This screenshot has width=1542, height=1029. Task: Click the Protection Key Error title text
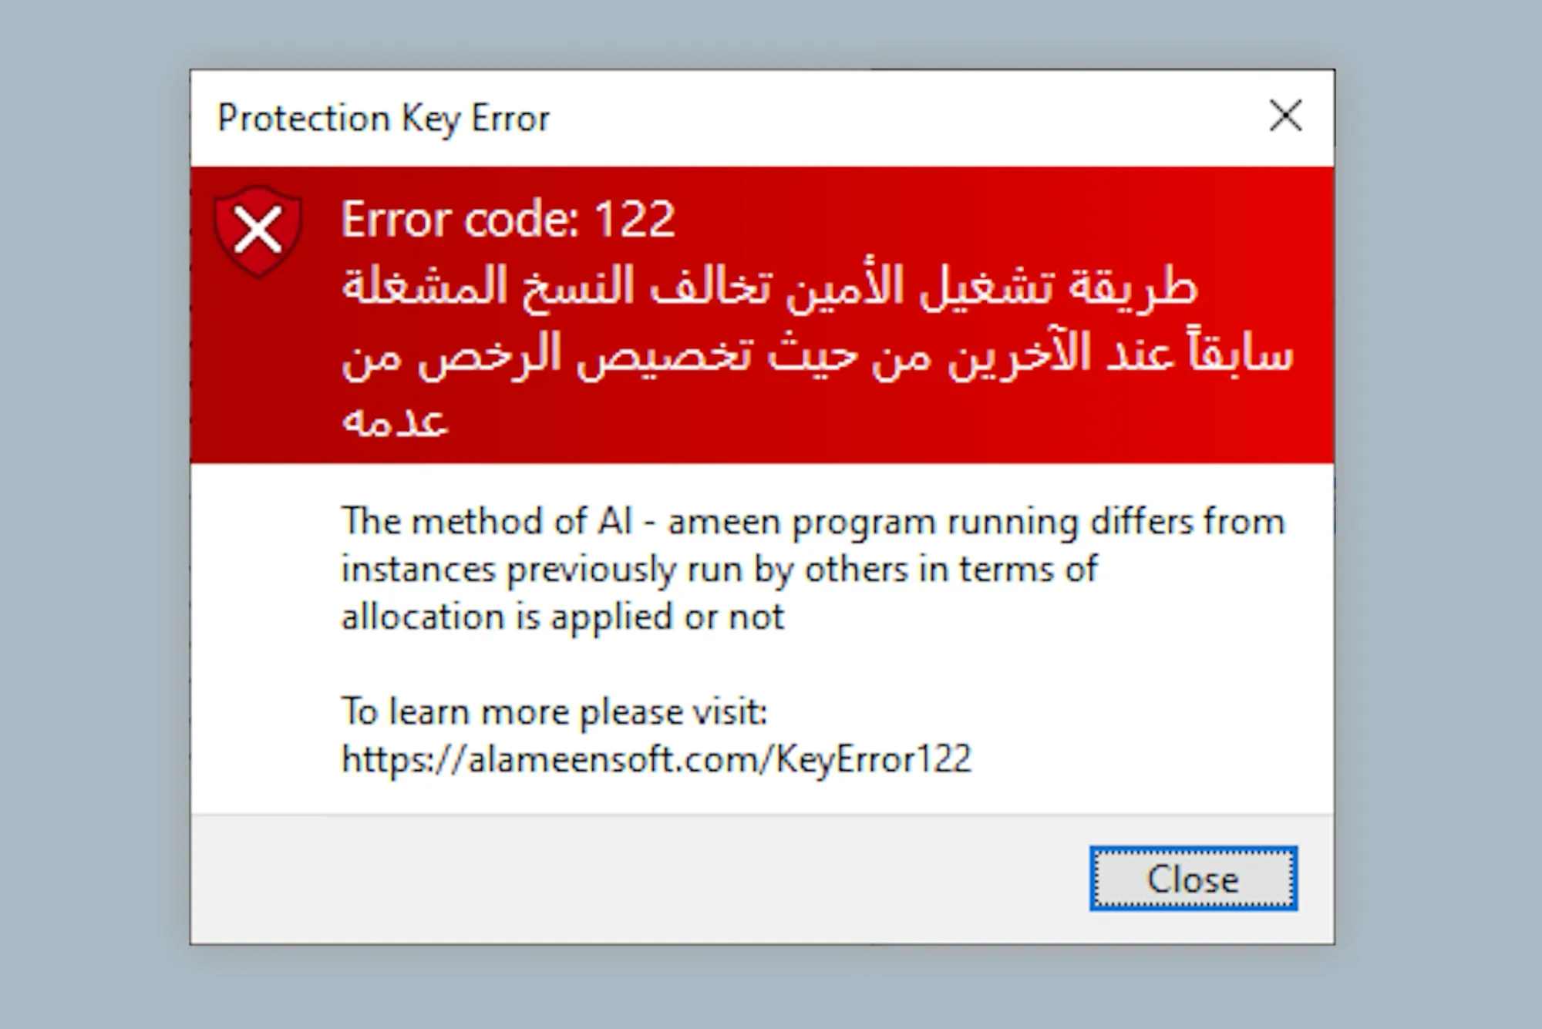coord(383,119)
